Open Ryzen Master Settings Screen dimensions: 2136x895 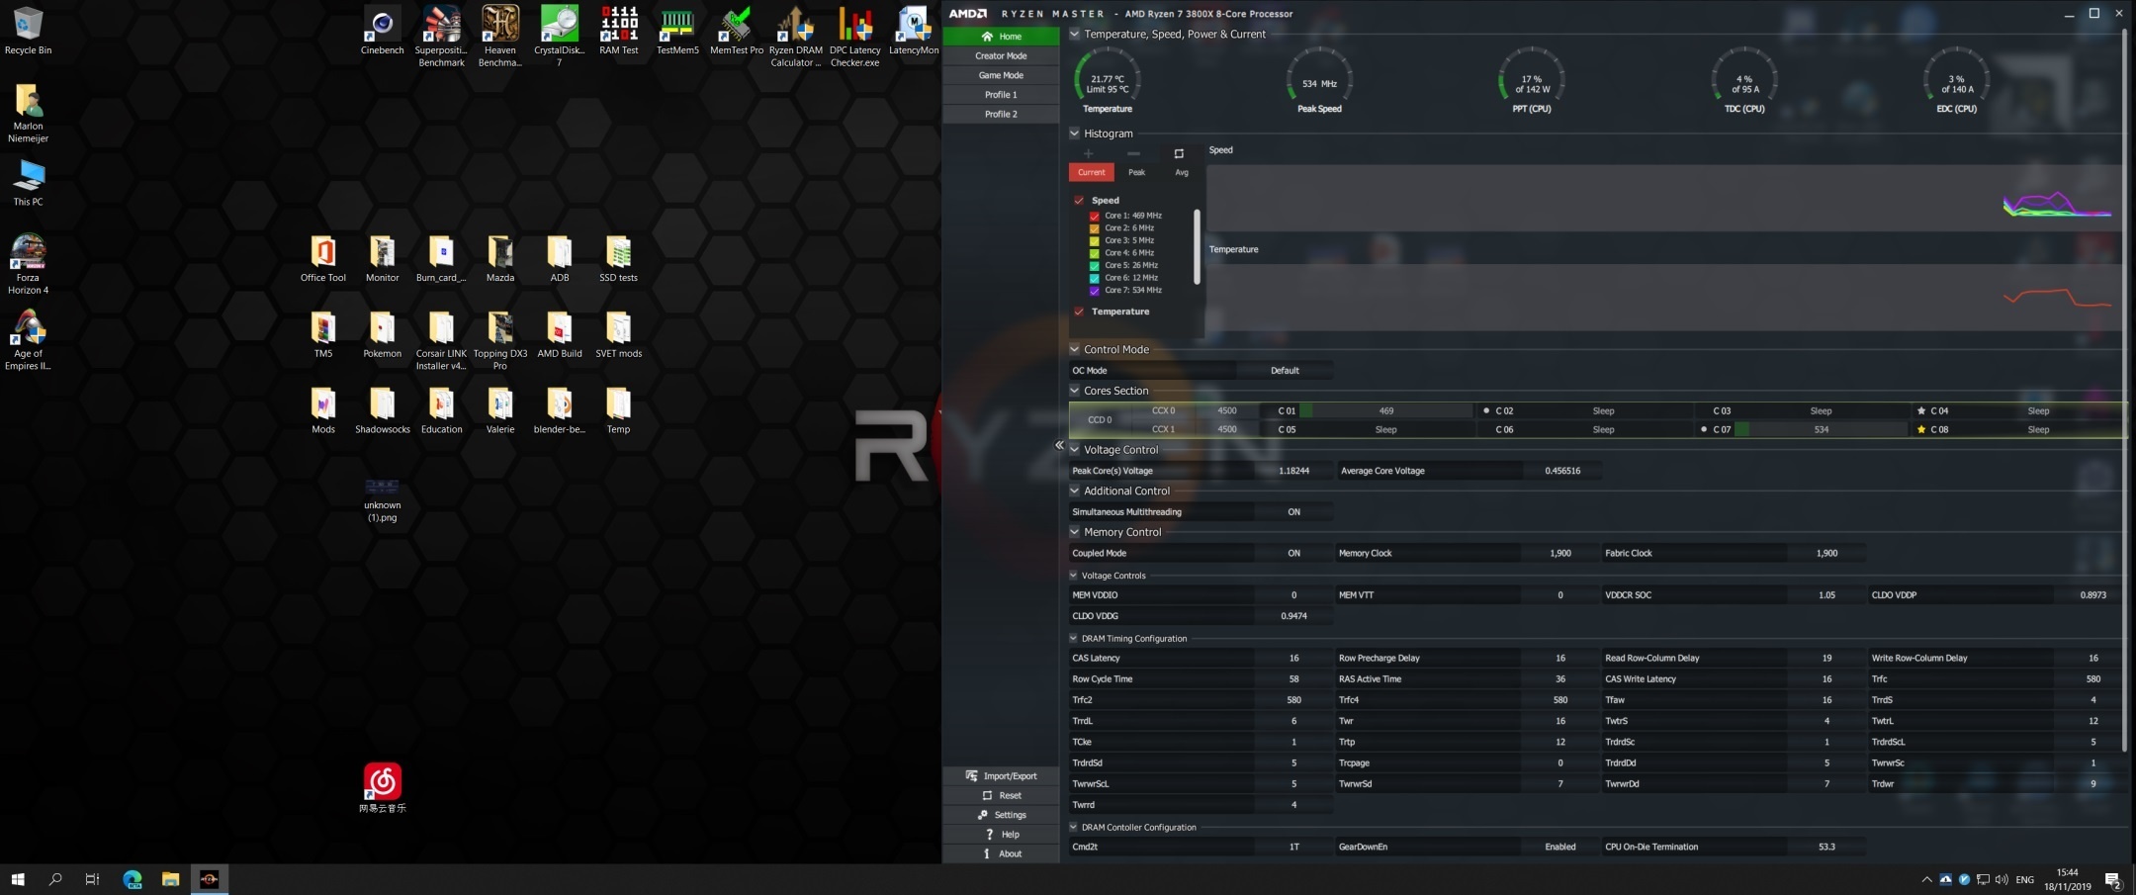[x=1001, y=815]
